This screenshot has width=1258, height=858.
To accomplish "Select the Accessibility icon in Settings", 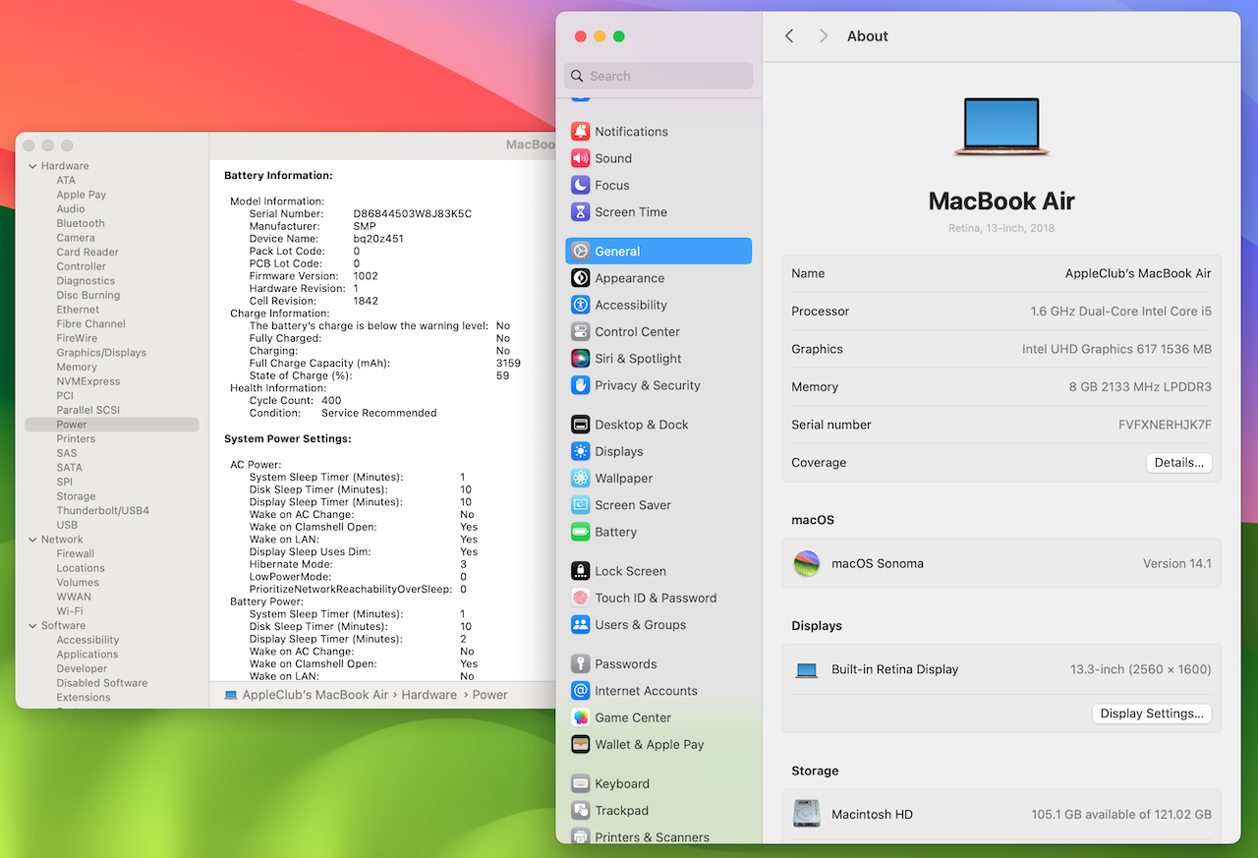I will click(580, 305).
